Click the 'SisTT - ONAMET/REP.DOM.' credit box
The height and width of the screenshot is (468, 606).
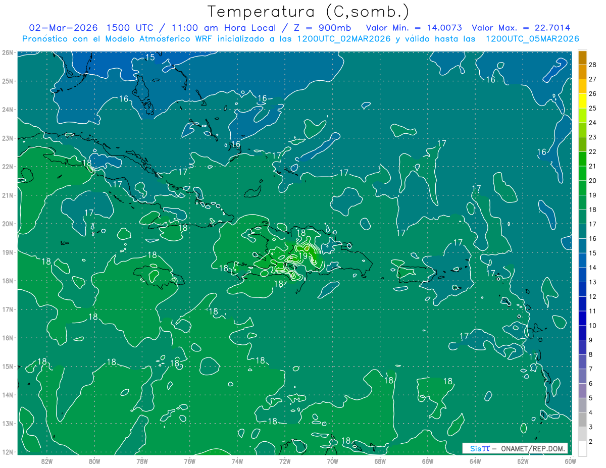(x=515, y=448)
